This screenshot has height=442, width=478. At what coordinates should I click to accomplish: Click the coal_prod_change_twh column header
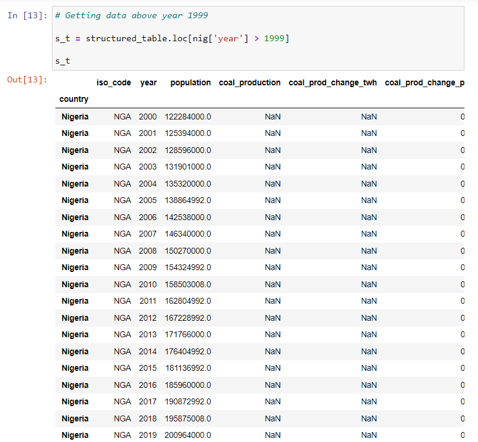click(x=333, y=82)
